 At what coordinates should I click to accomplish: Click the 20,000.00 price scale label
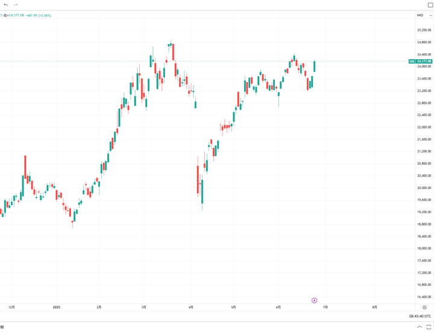coord(424,188)
